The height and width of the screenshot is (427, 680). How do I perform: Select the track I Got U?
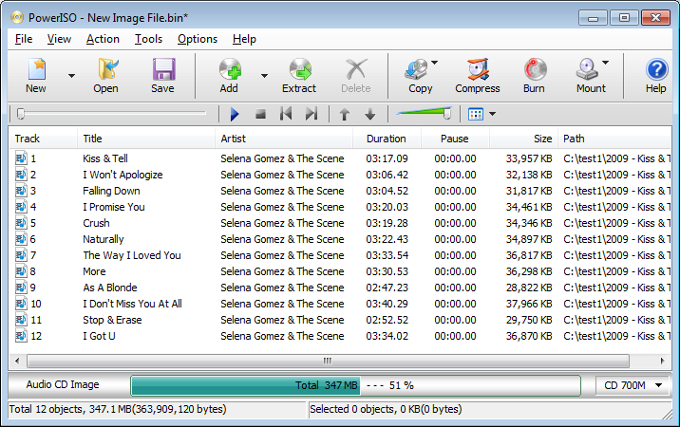[x=100, y=336]
